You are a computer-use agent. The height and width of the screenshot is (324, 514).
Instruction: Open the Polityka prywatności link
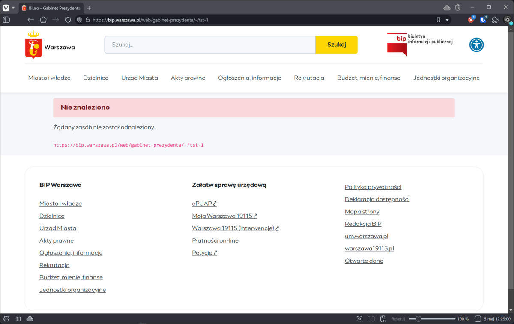373,187
